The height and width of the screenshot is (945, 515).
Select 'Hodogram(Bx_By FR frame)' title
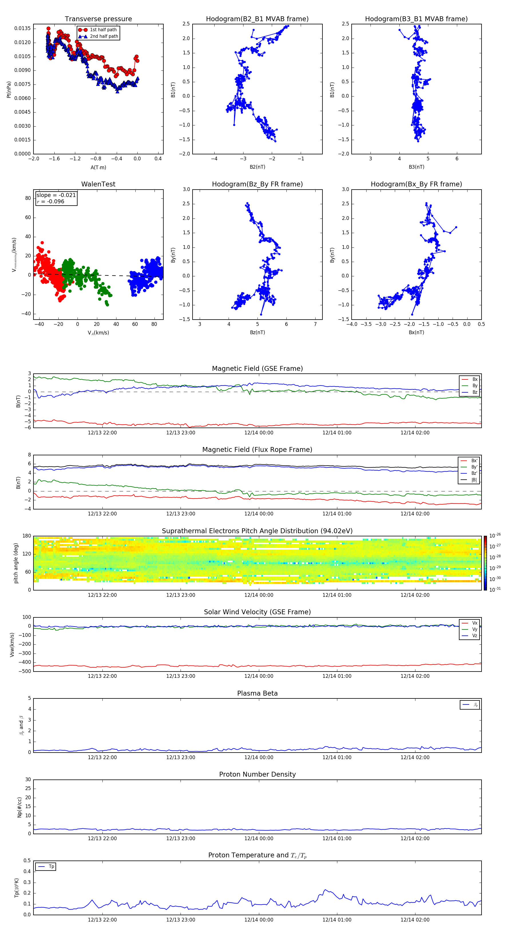coord(416,184)
